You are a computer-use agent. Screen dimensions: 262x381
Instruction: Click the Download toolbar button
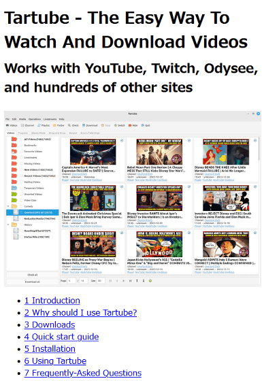[x=90, y=125]
